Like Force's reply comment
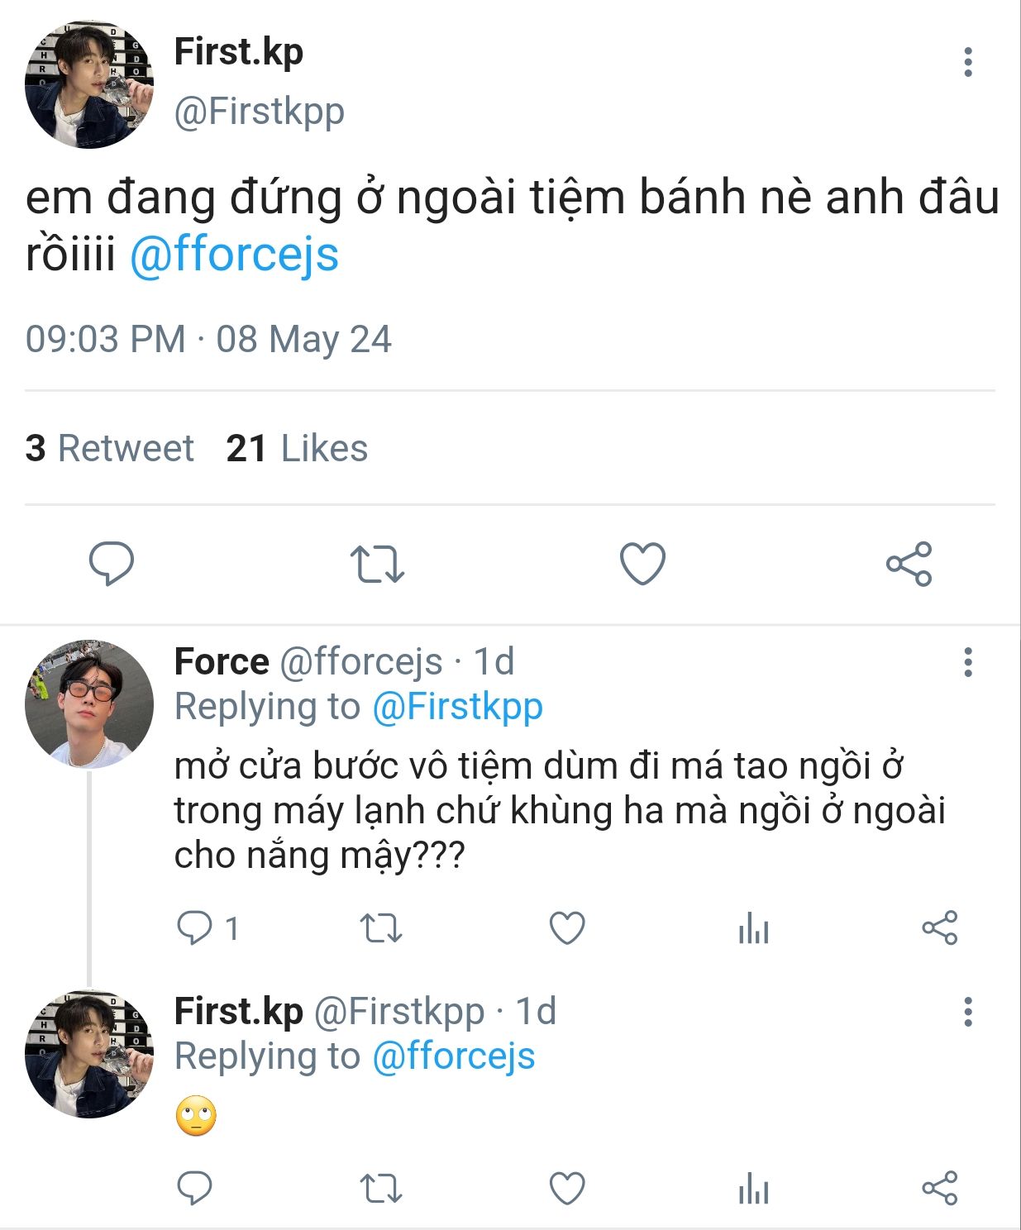This screenshot has height=1230, width=1021. [567, 927]
